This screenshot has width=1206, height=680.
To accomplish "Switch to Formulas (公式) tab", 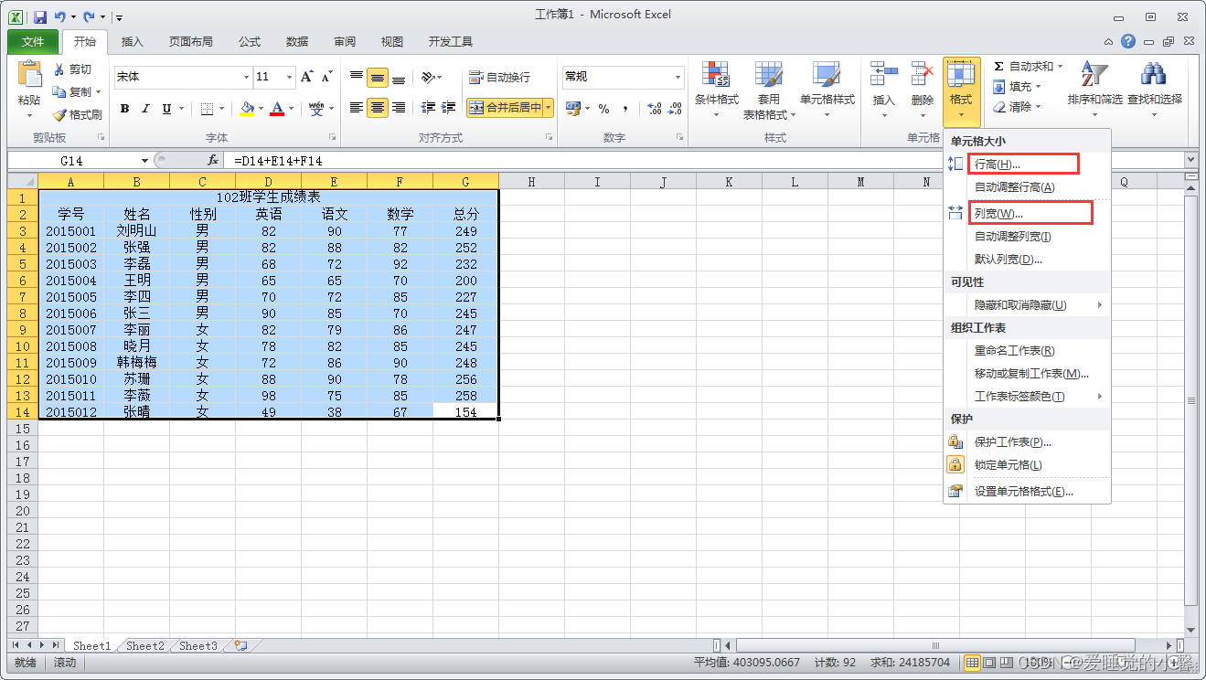I will tap(250, 42).
